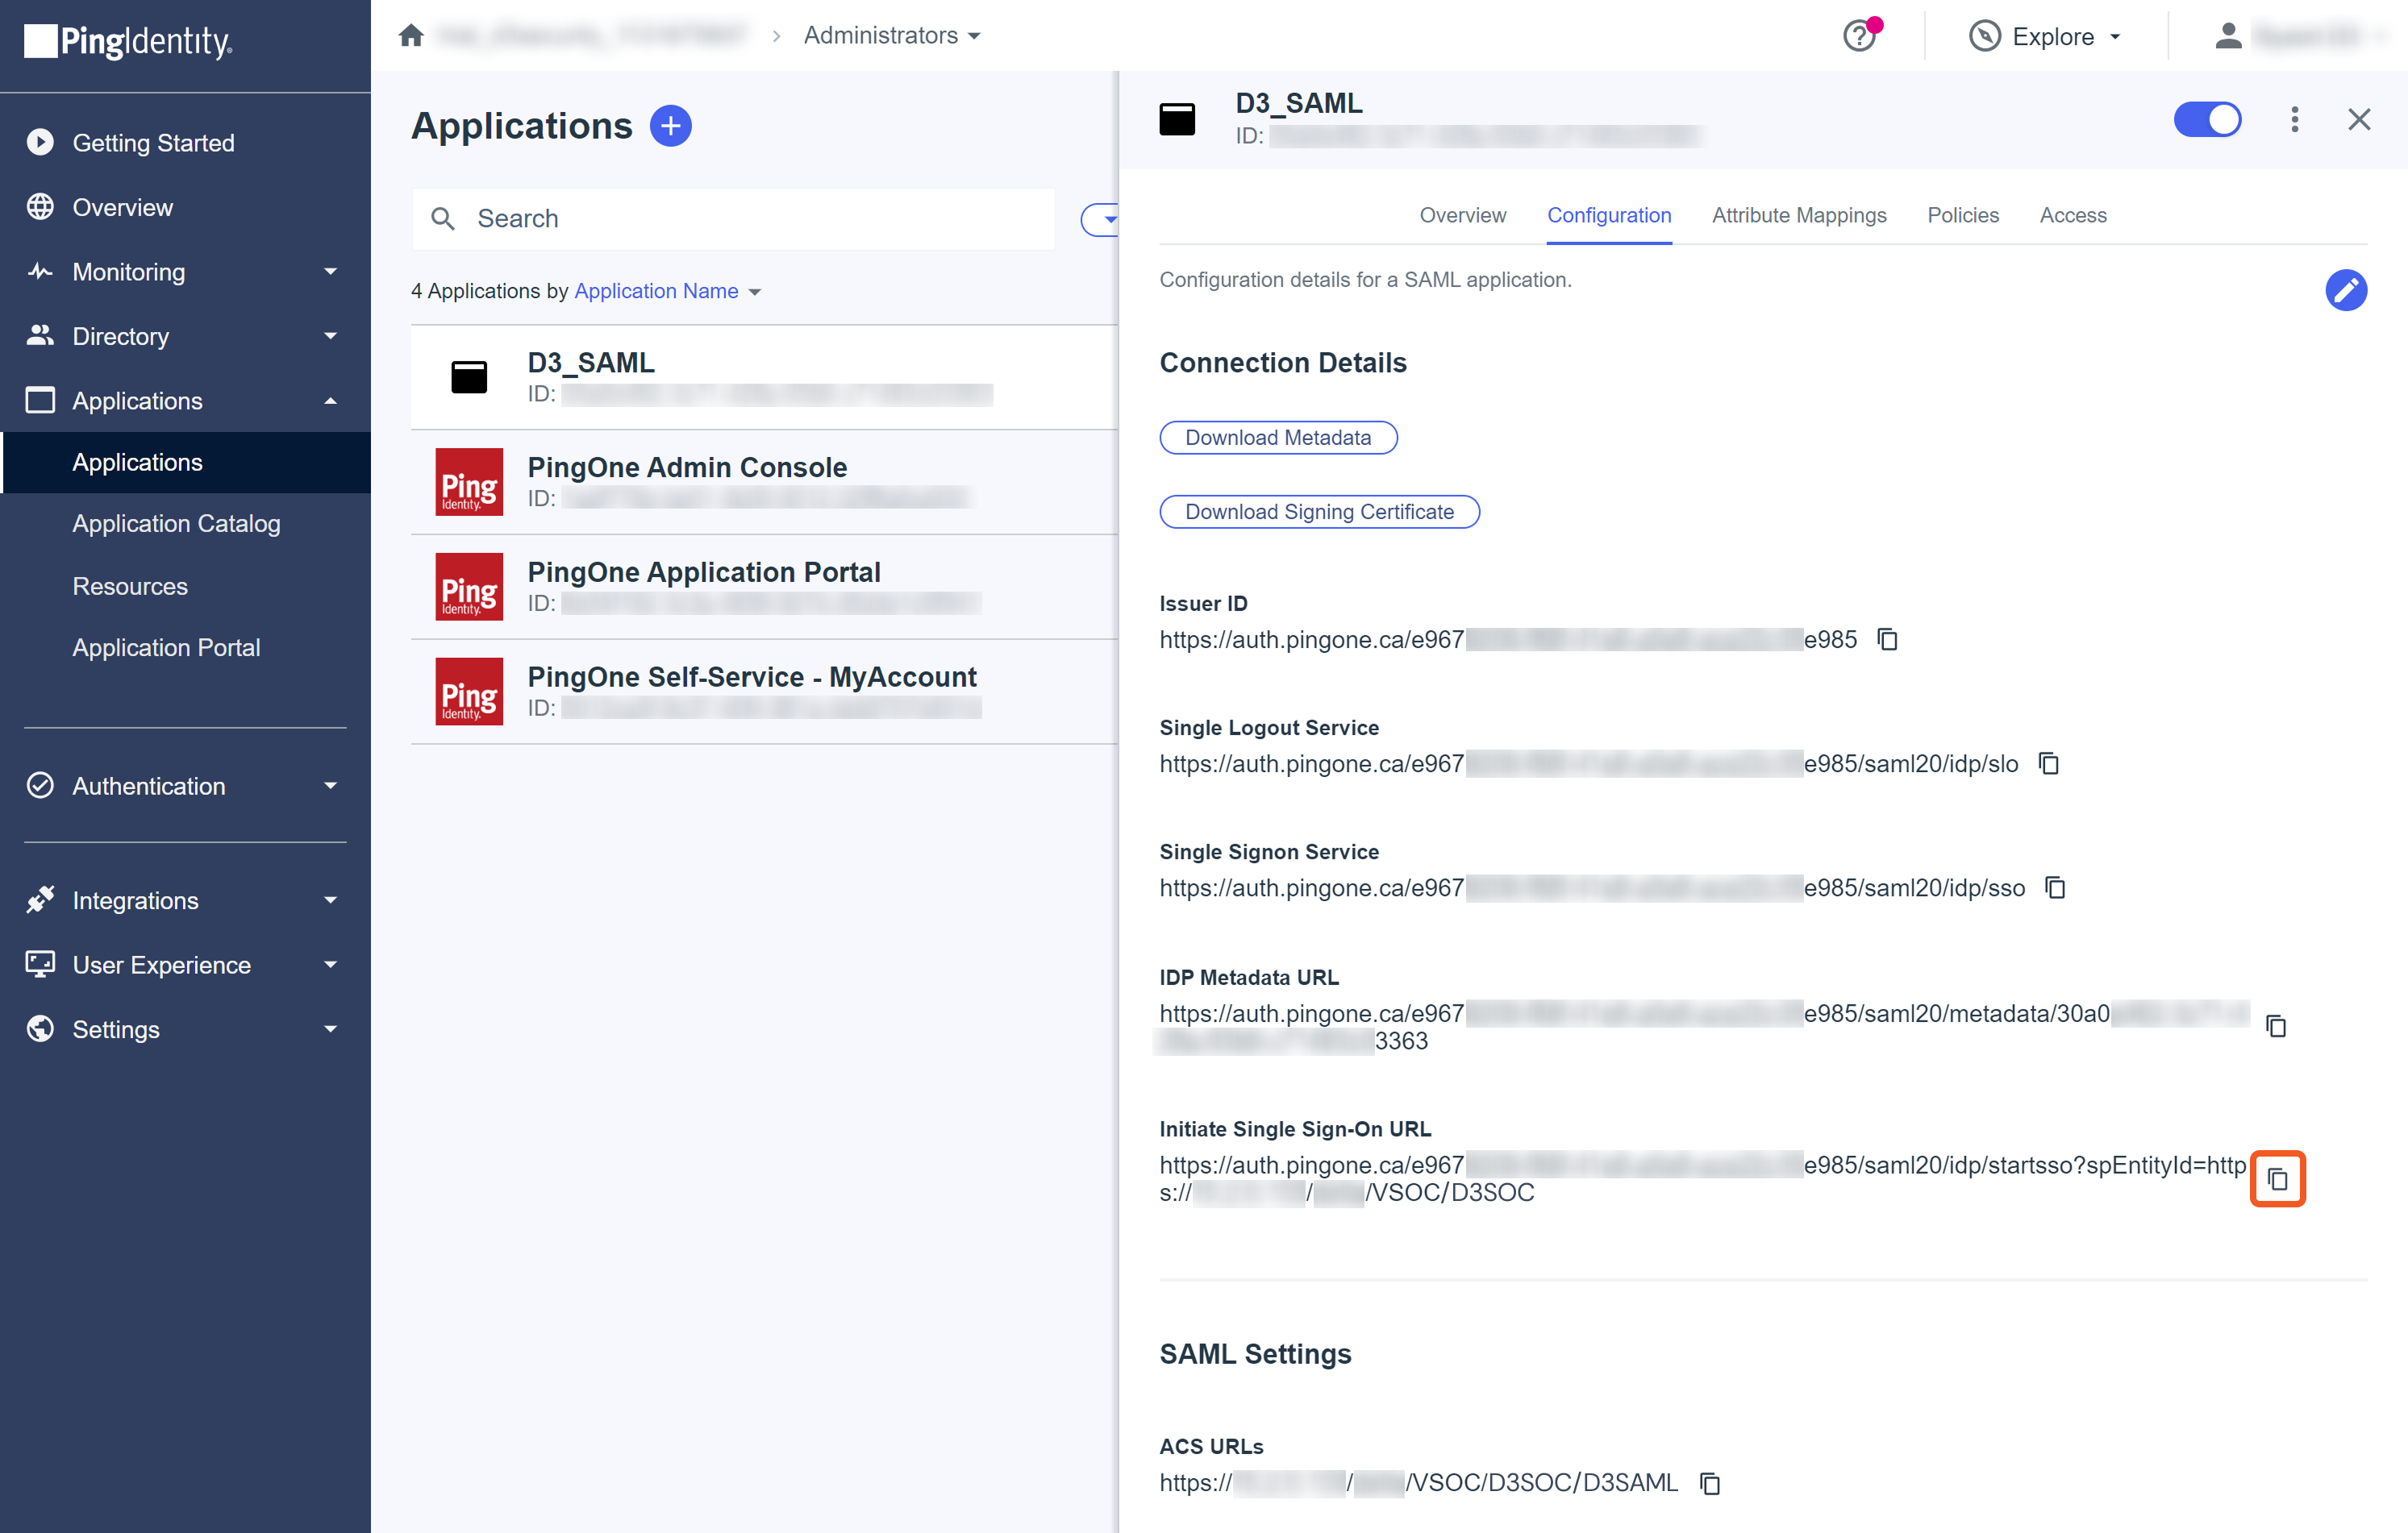Copy the Single Logout Service URL

[2049, 763]
